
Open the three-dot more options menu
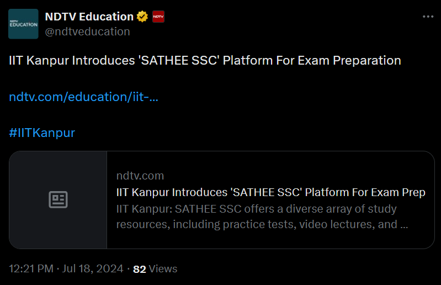tap(428, 17)
